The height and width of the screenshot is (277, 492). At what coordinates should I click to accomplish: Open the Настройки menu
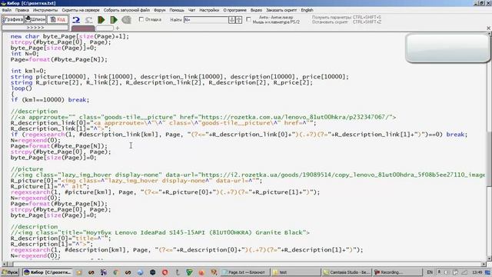209,10
